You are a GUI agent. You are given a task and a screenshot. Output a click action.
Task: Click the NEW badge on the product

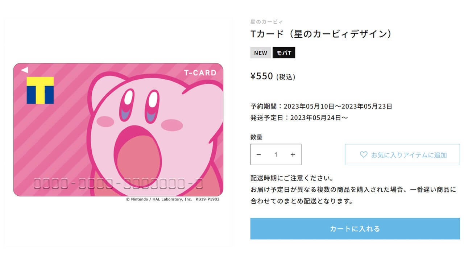tap(261, 53)
